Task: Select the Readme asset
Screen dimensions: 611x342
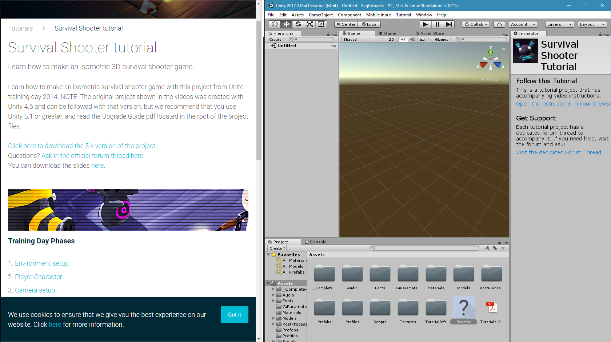Action: [x=464, y=310]
